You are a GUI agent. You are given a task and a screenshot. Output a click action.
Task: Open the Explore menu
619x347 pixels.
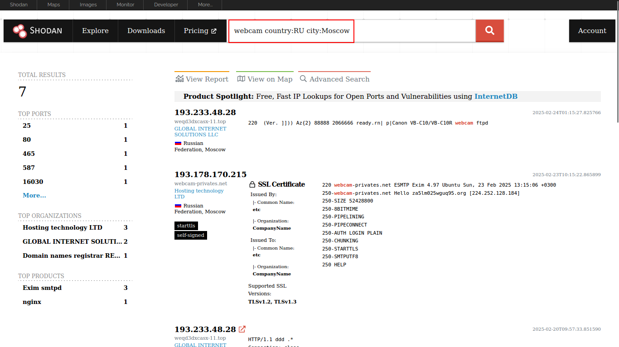click(x=95, y=31)
